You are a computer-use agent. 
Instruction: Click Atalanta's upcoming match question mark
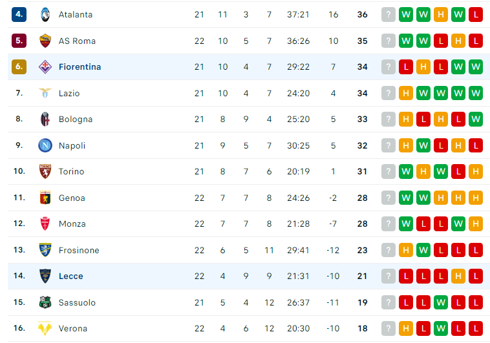(389, 15)
